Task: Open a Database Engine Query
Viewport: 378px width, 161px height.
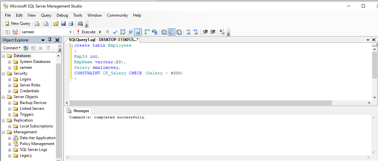Action: (x=37, y=23)
